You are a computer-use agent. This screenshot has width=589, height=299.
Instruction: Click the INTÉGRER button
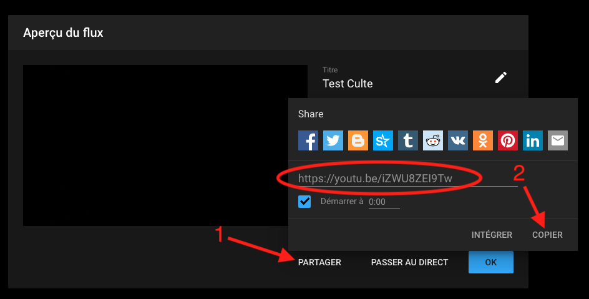click(492, 235)
